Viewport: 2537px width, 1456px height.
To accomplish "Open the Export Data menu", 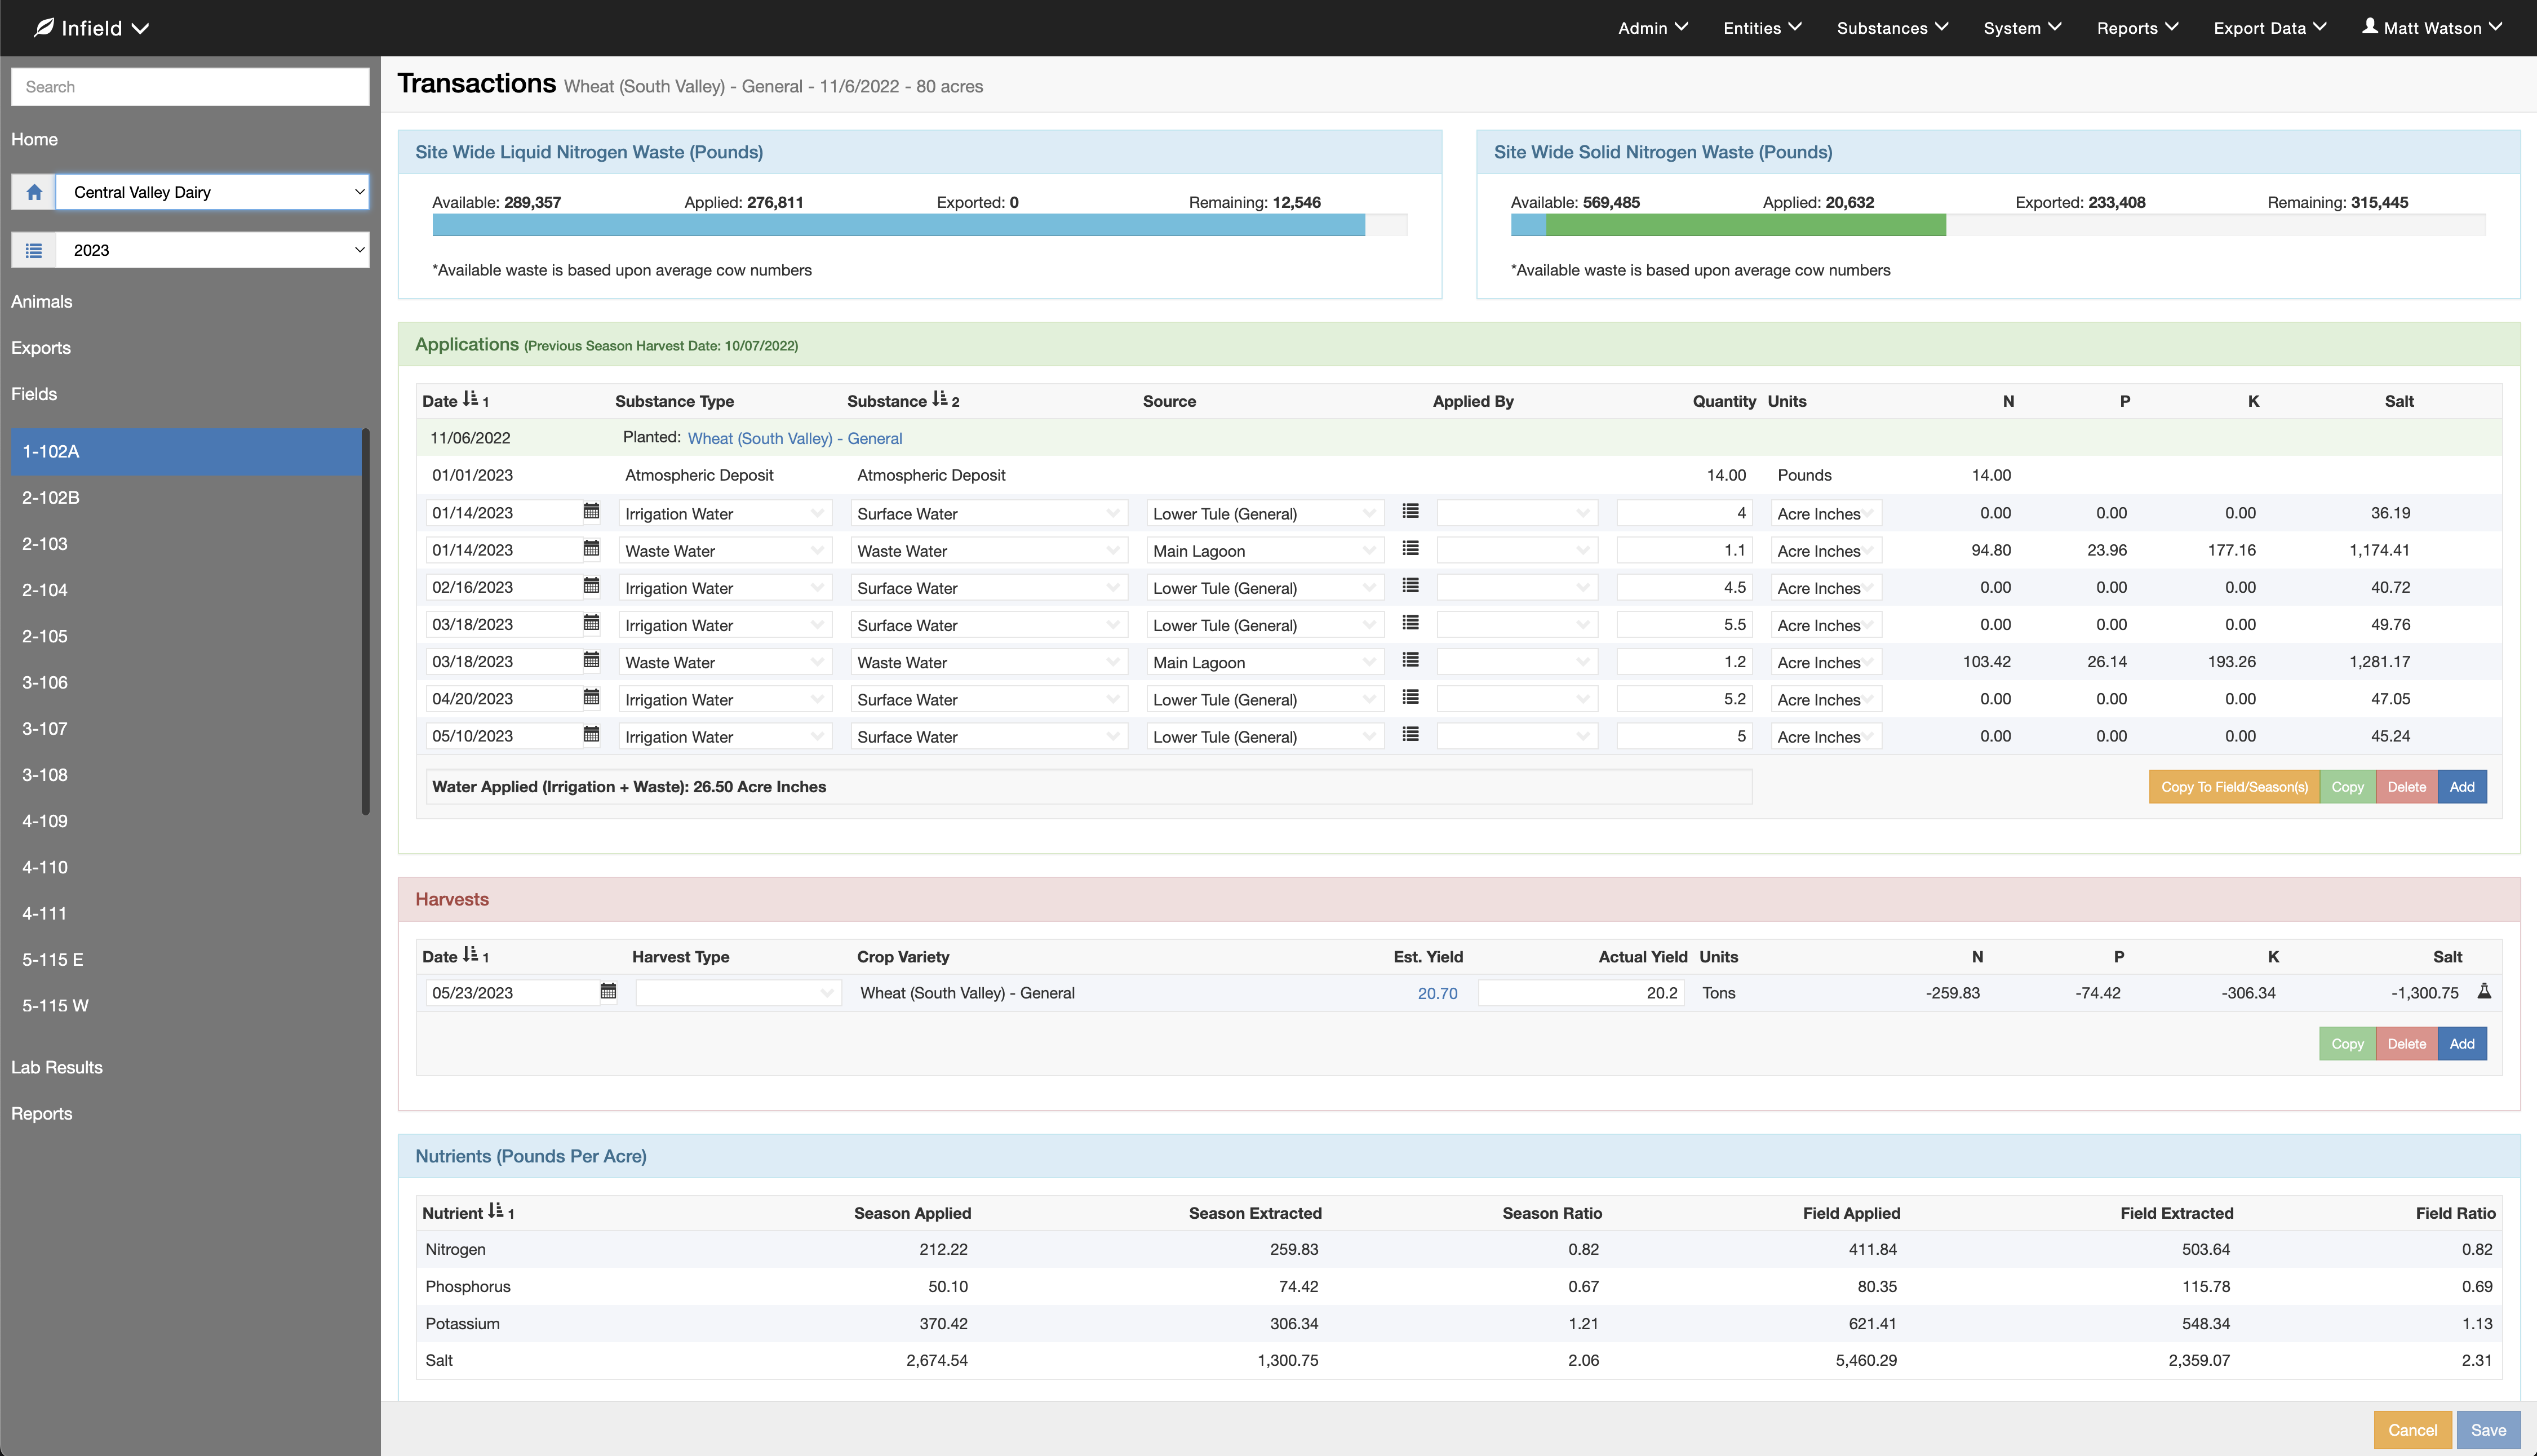I will (2269, 27).
